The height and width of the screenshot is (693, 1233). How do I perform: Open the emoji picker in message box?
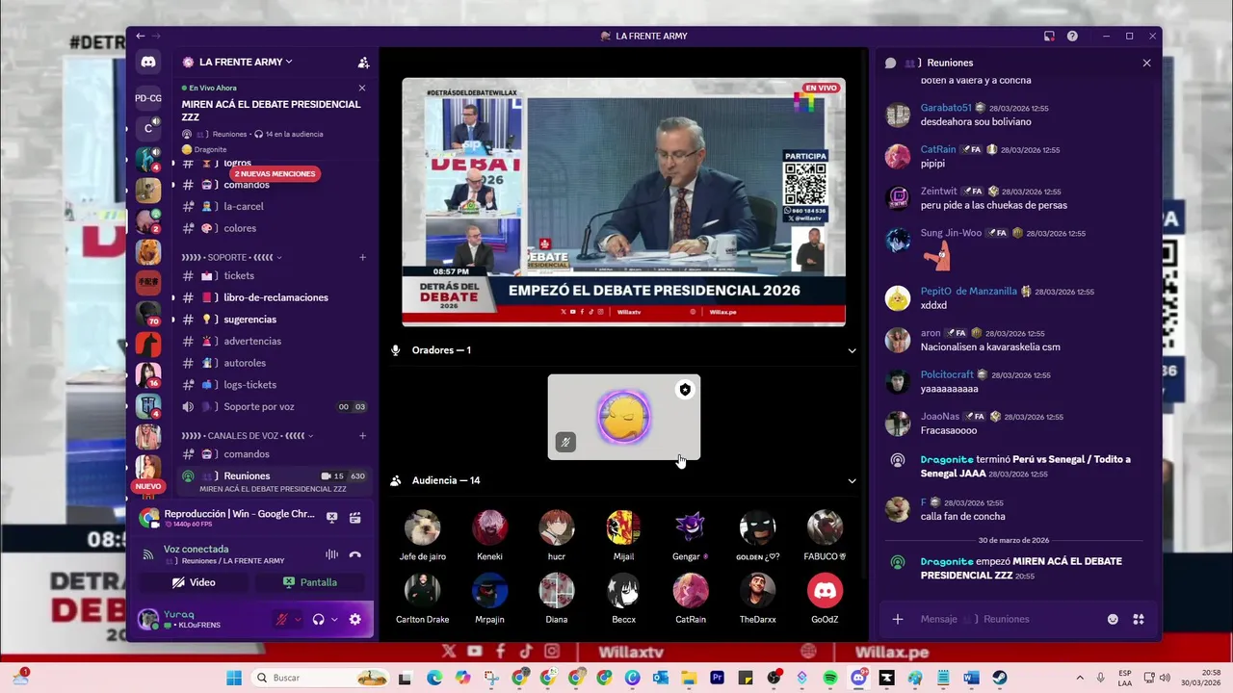pos(1114,619)
